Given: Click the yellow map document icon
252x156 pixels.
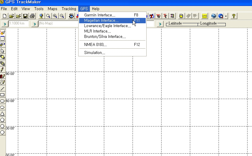Looking at the screenshot, I should coord(181,16).
